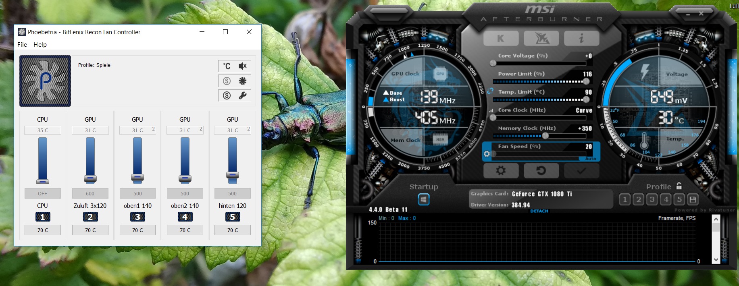Click the fan icon in the Phoebetria toolbar

coord(242,81)
